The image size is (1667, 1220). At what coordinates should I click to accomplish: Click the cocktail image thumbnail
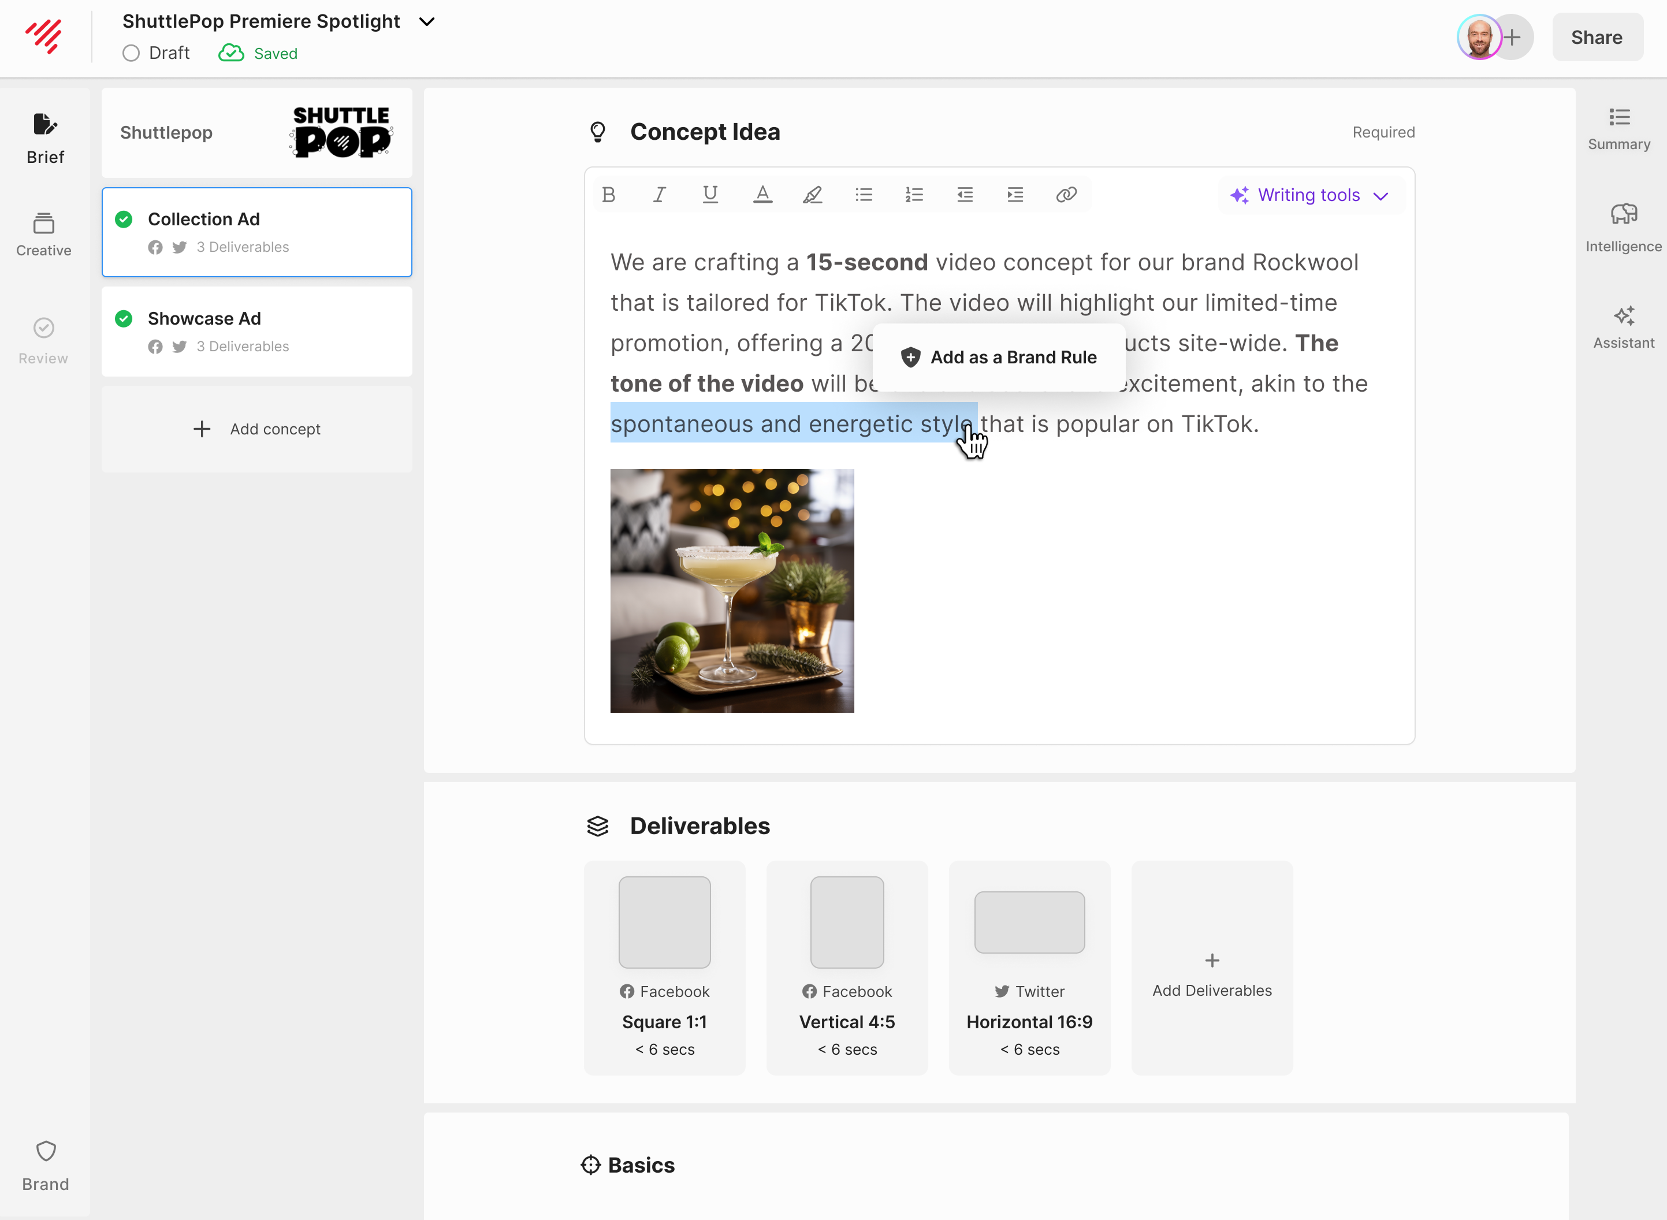(732, 591)
